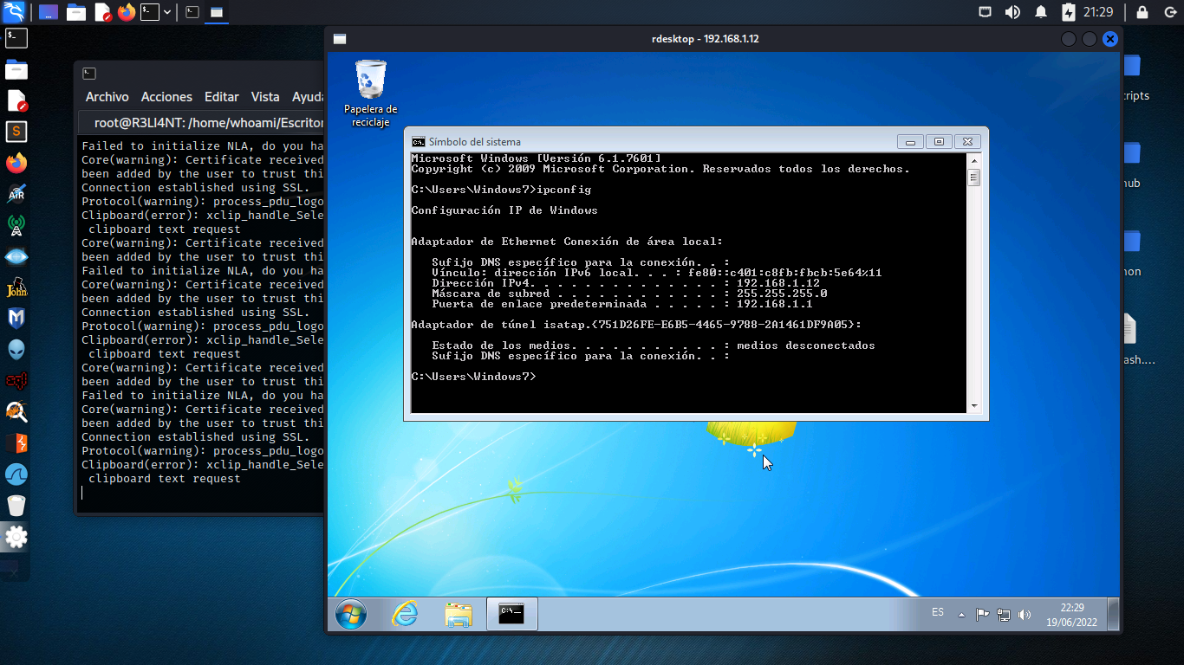The width and height of the screenshot is (1184, 665).
Task: Click the gateway 192.168.1.1 line
Action: [x=622, y=304]
